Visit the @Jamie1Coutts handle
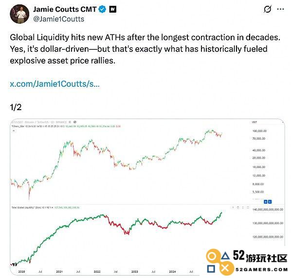 (x=58, y=19)
